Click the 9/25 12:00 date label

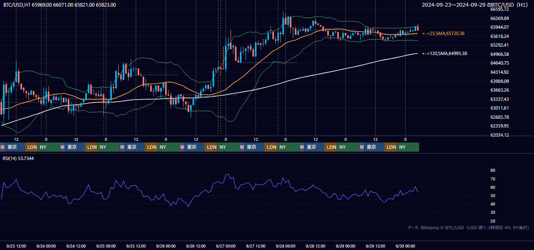point(136,246)
